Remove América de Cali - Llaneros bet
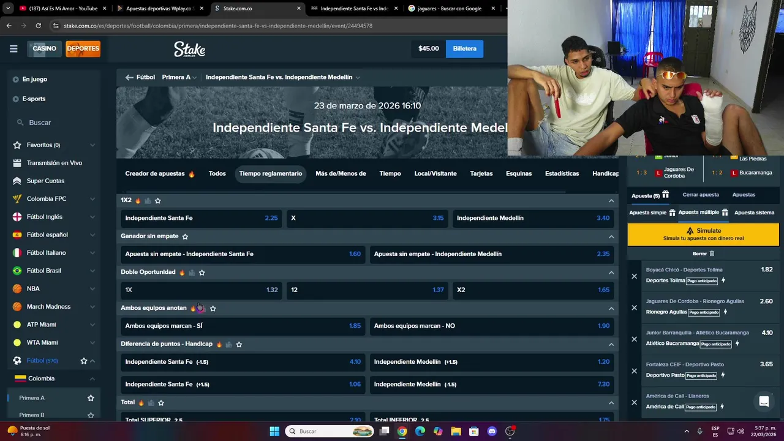 coord(634,402)
